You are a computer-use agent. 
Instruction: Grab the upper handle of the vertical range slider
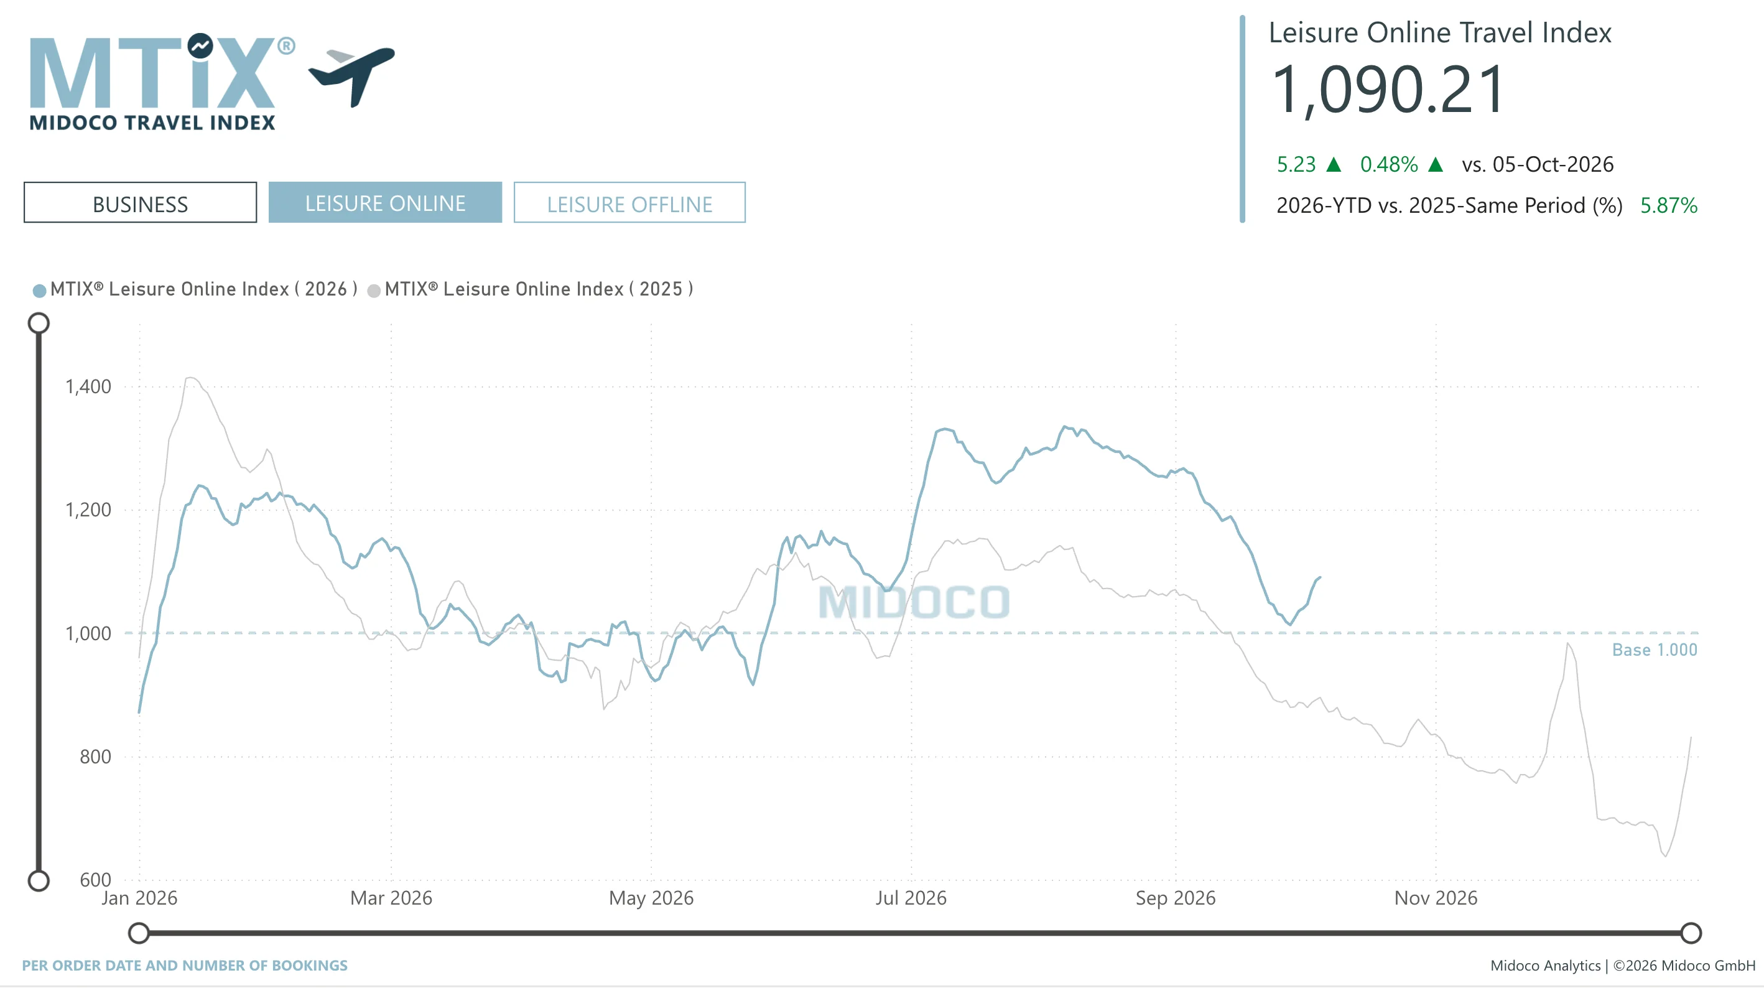(39, 323)
